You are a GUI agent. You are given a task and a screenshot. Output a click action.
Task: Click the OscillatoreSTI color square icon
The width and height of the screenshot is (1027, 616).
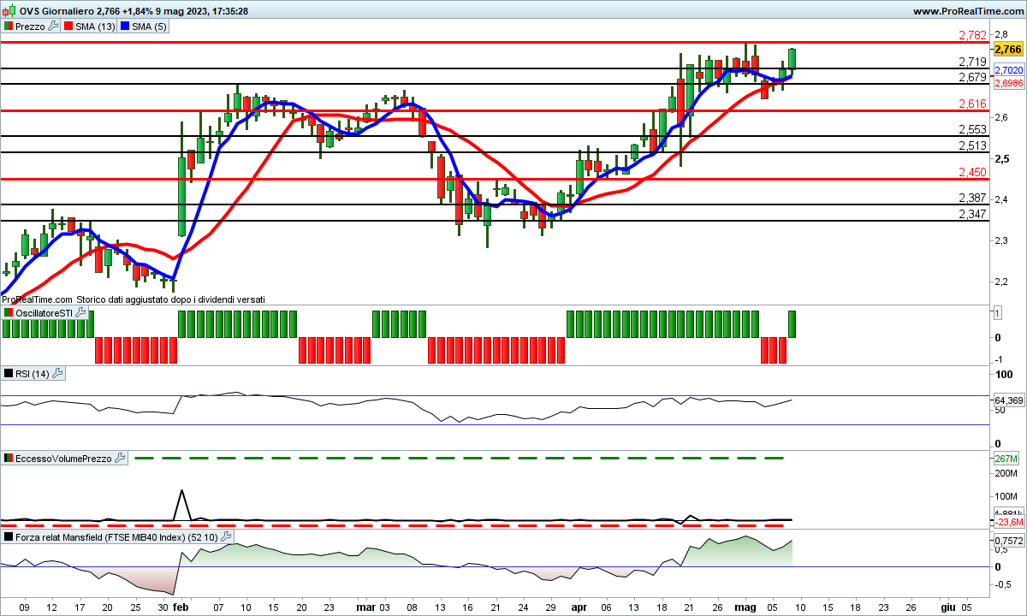tap(9, 313)
